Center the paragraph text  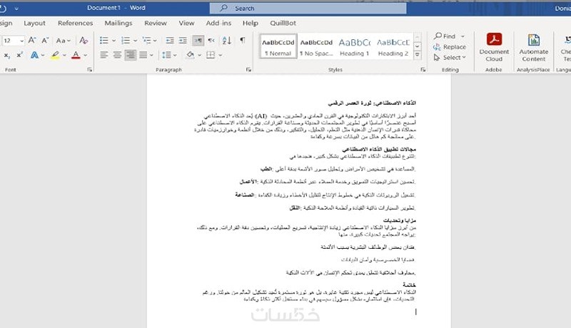tap(117, 56)
